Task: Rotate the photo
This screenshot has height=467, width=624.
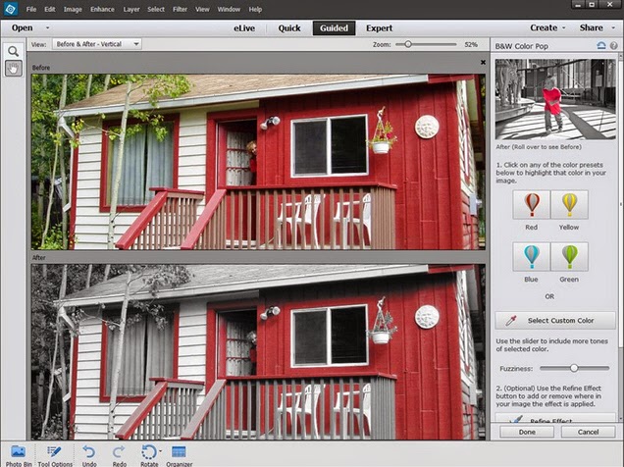Action: click(x=149, y=456)
